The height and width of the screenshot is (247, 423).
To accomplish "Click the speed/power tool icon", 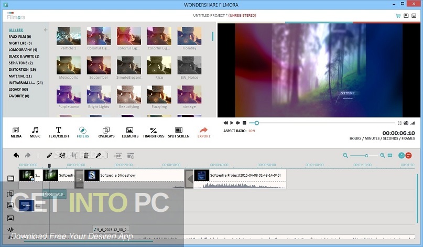I will tap(118, 155).
